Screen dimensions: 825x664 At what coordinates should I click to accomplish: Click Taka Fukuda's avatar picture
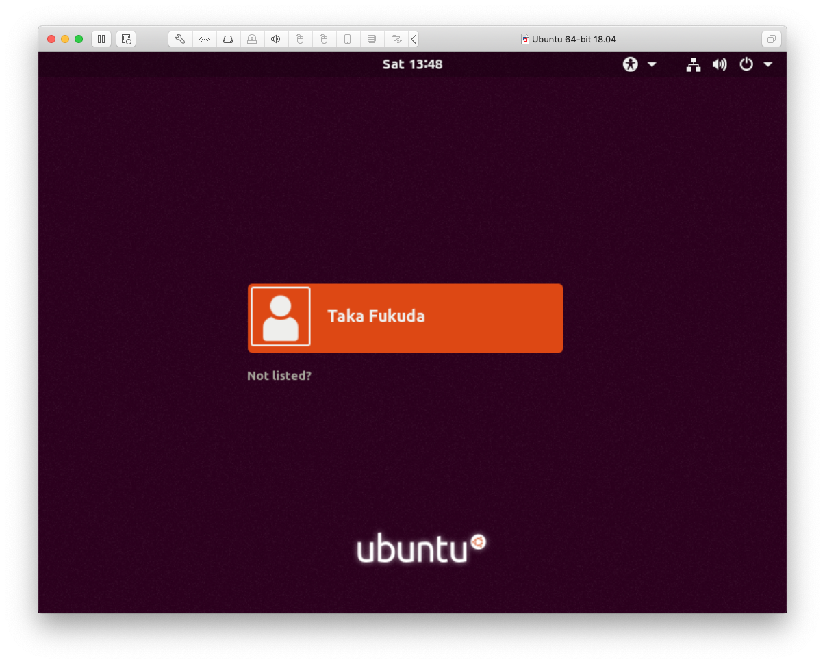[x=281, y=316]
